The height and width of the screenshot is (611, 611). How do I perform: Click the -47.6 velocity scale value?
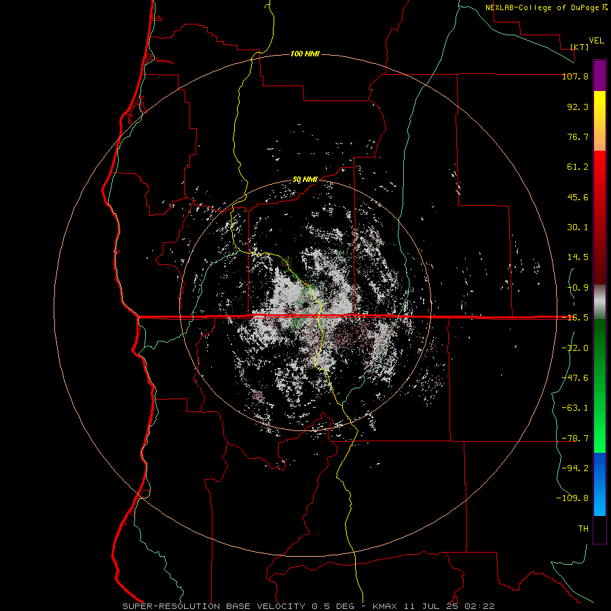[x=575, y=378]
